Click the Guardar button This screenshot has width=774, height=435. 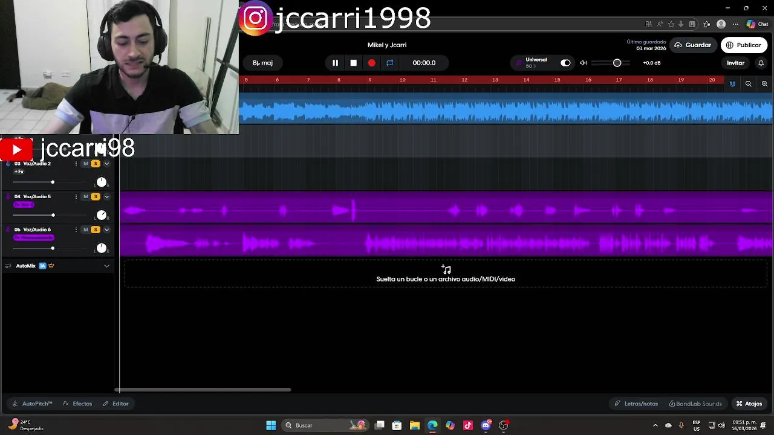point(693,45)
